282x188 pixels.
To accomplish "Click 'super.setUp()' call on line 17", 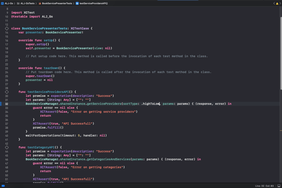I will pyautogui.click(x=37, y=44).
